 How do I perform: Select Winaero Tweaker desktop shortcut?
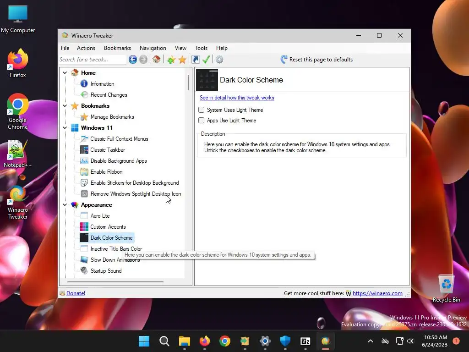tap(18, 203)
